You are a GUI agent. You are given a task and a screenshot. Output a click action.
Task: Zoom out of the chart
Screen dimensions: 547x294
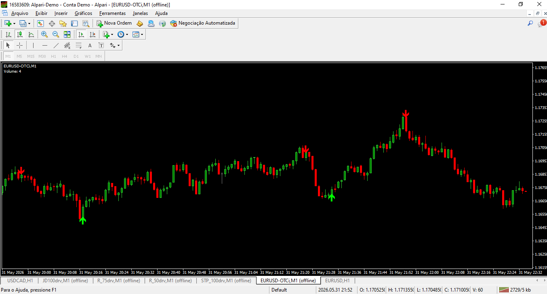click(56, 35)
